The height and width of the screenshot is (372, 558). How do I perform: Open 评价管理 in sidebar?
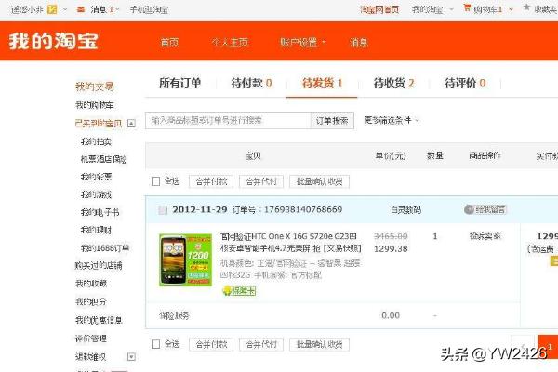click(x=91, y=339)
